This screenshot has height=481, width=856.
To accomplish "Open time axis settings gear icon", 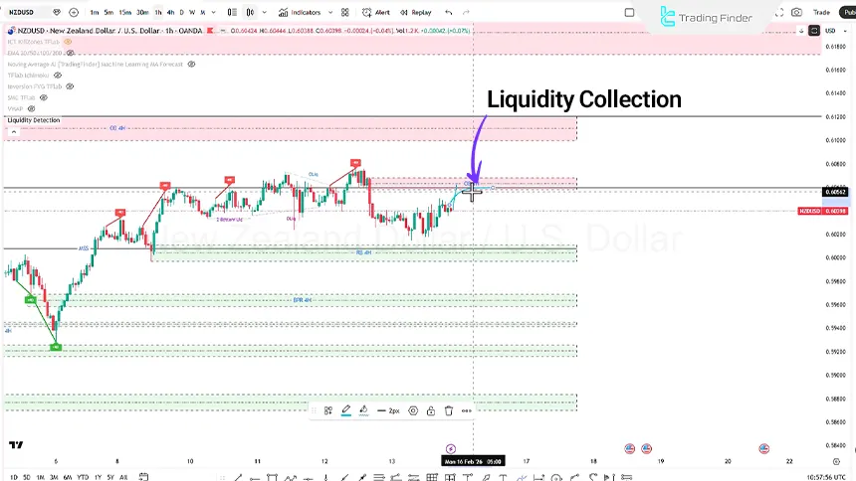I will tap(836, 461).
